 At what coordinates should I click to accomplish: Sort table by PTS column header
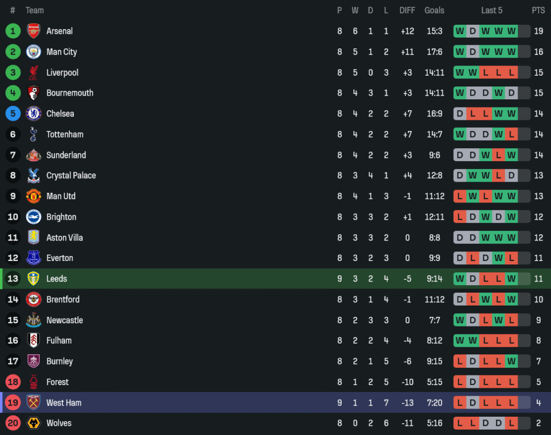coord(538,10)
